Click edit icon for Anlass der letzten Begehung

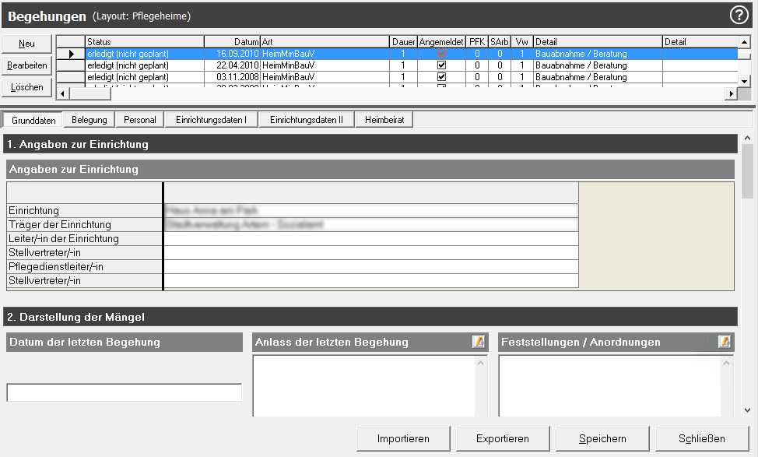pos(479,342)
